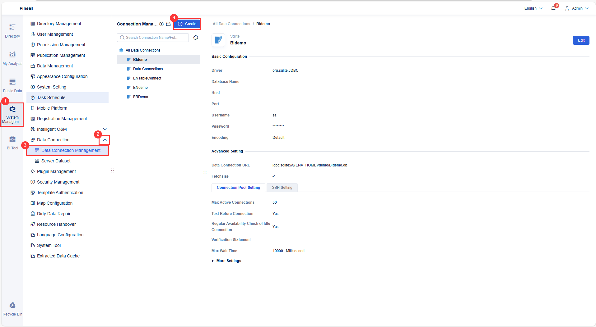
Task: Collapse the Data Connection section
Action: (105, 140)
